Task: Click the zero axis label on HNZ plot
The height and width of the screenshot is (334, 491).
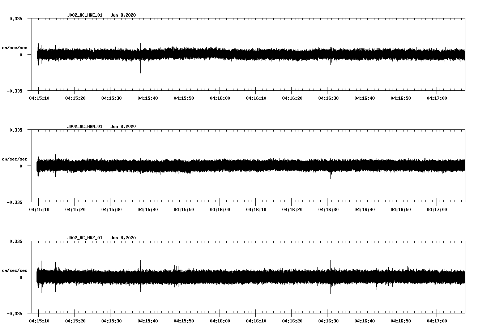Action: coord(21,278)
